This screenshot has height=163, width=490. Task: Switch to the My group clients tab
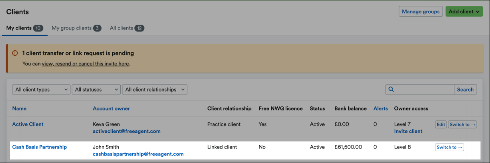77,28
